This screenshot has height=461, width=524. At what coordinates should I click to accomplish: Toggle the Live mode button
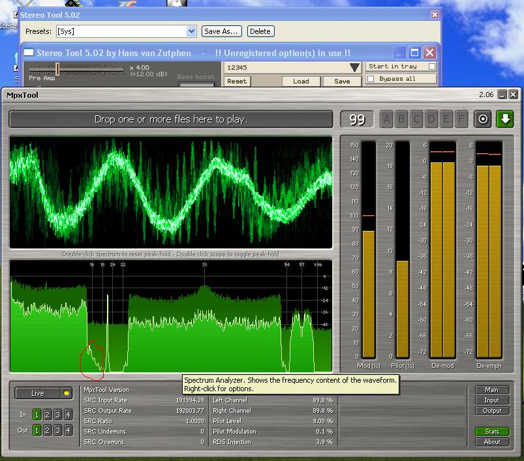click(44, 393)
